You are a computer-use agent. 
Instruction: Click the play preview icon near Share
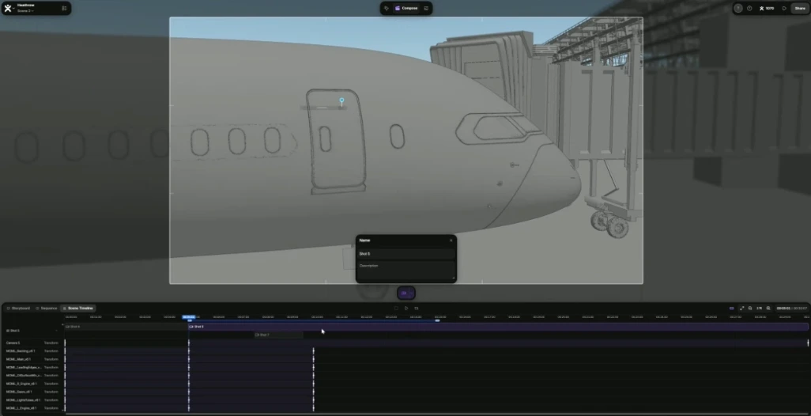(784, 8)
